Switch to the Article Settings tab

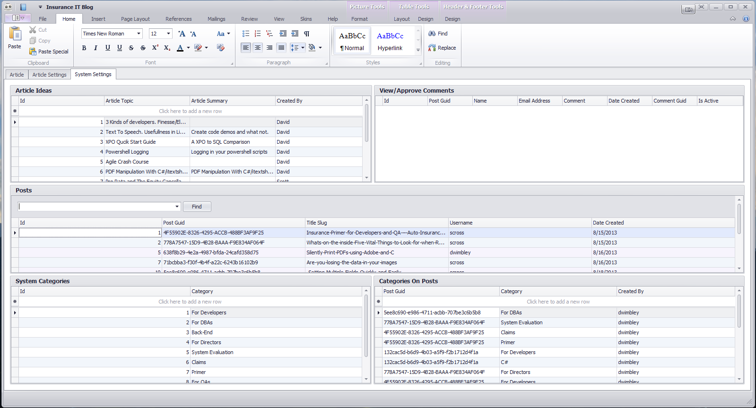pyautogui.click(x=49, y=75)
